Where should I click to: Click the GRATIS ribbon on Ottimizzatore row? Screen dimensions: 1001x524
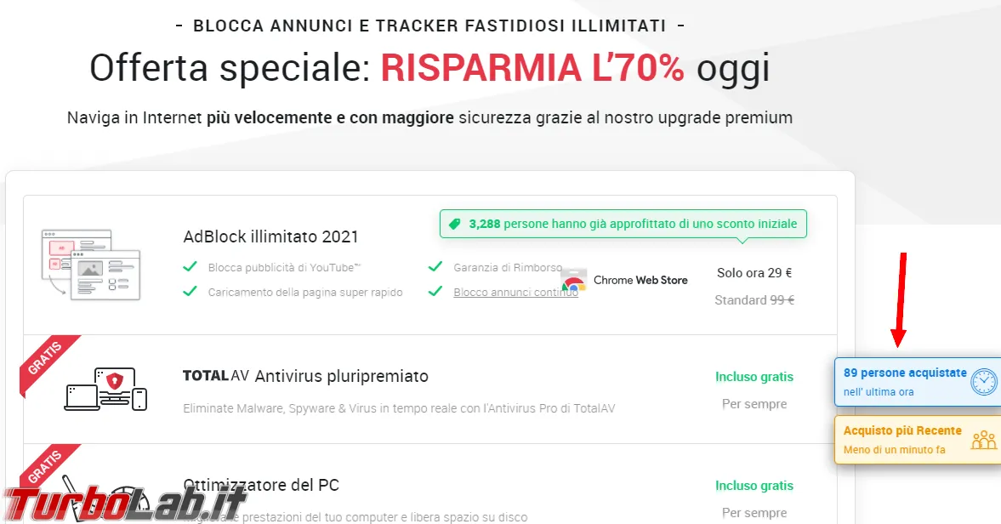pyautogui.click(x=46, y=468)
